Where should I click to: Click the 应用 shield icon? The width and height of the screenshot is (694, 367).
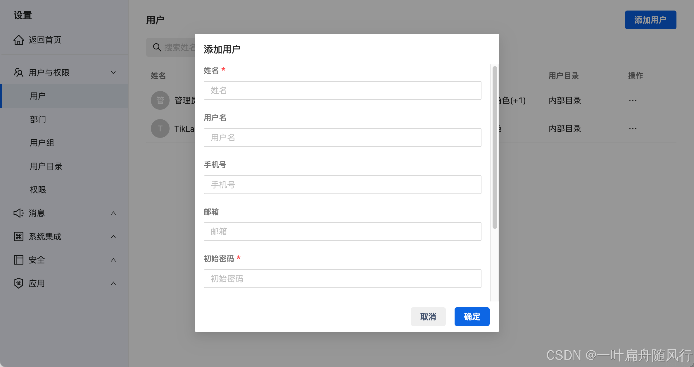point(19,283)
